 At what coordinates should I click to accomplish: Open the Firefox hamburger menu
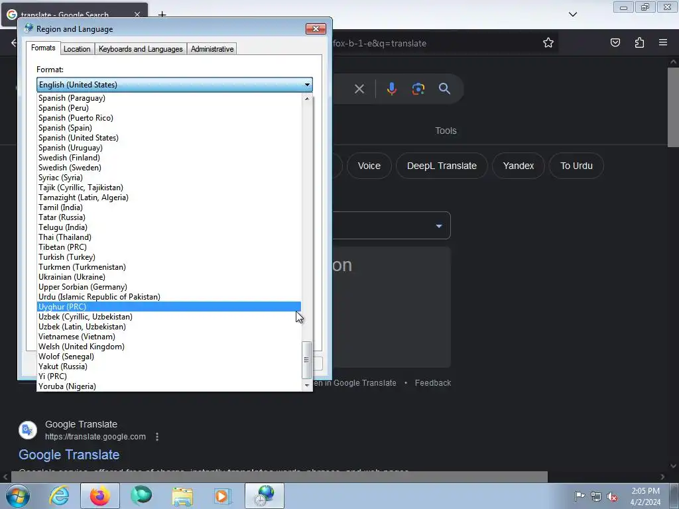(663, 42)
